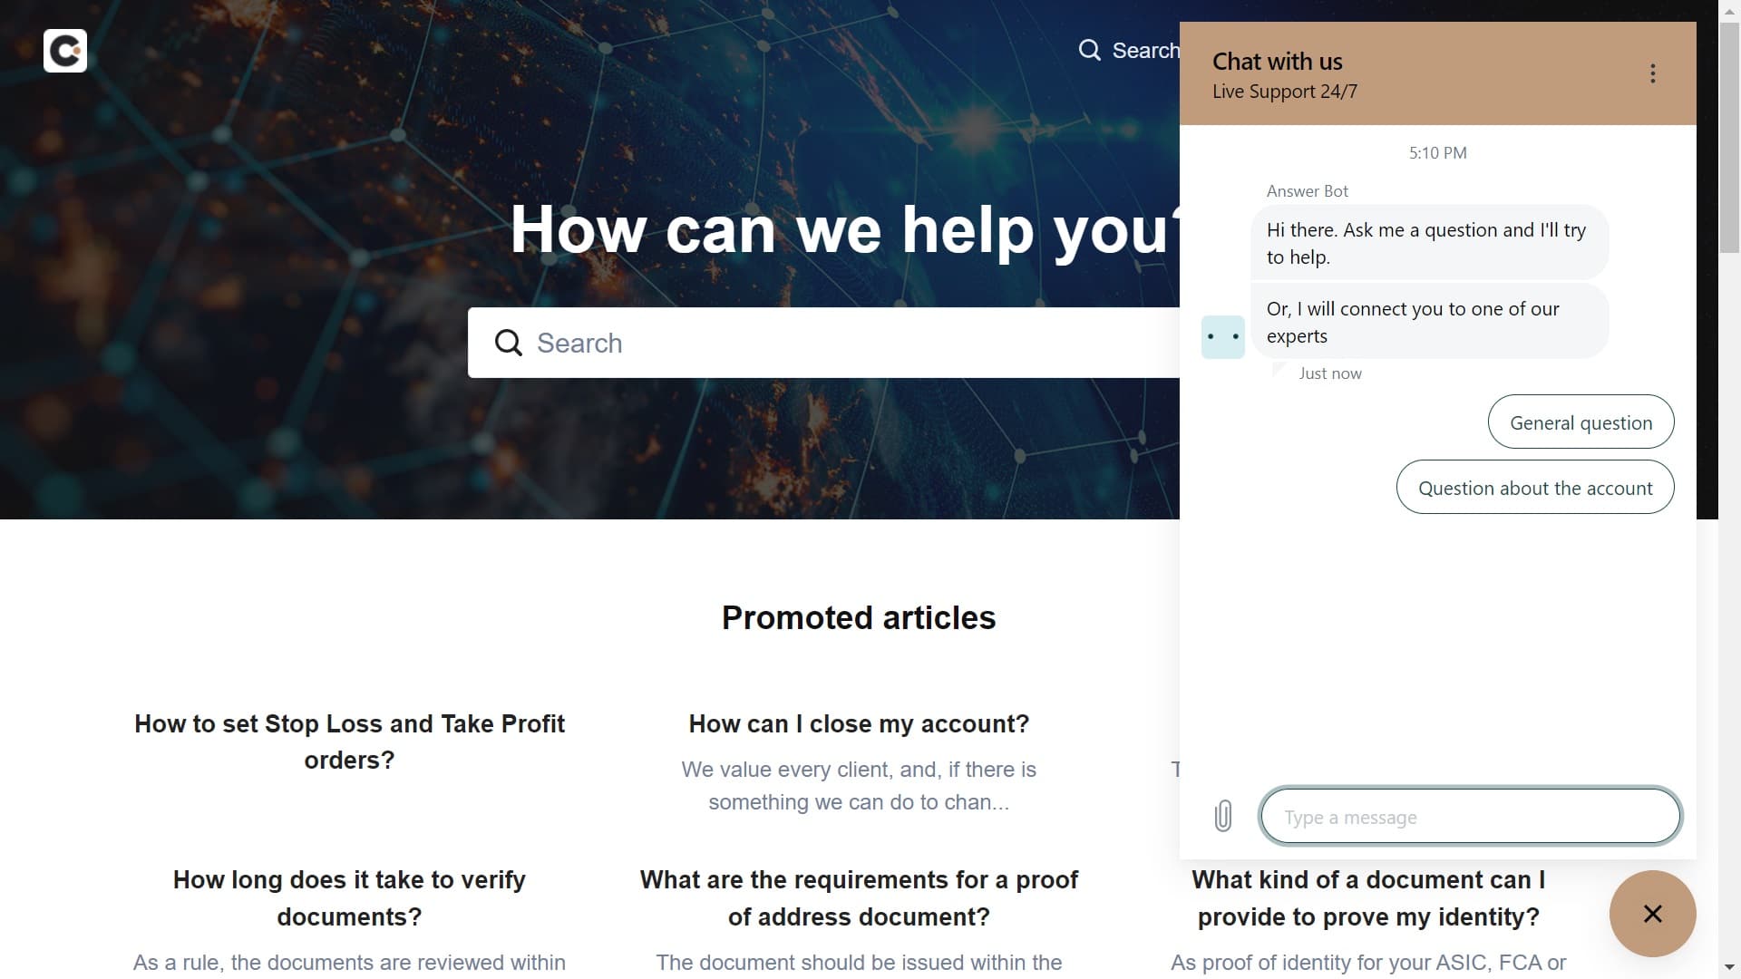Open How can I close my account article

859,723
